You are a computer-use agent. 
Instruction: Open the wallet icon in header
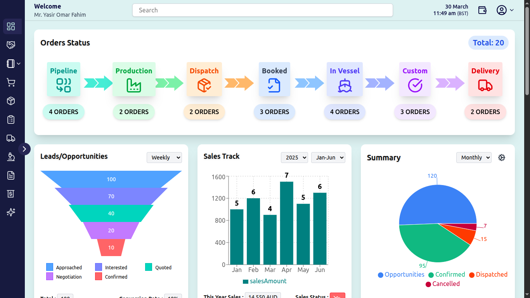[x=482, y=10]
